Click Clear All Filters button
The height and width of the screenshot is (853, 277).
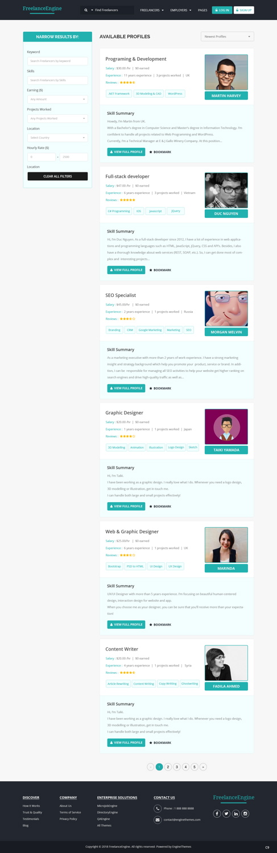[x=57, y=176]
